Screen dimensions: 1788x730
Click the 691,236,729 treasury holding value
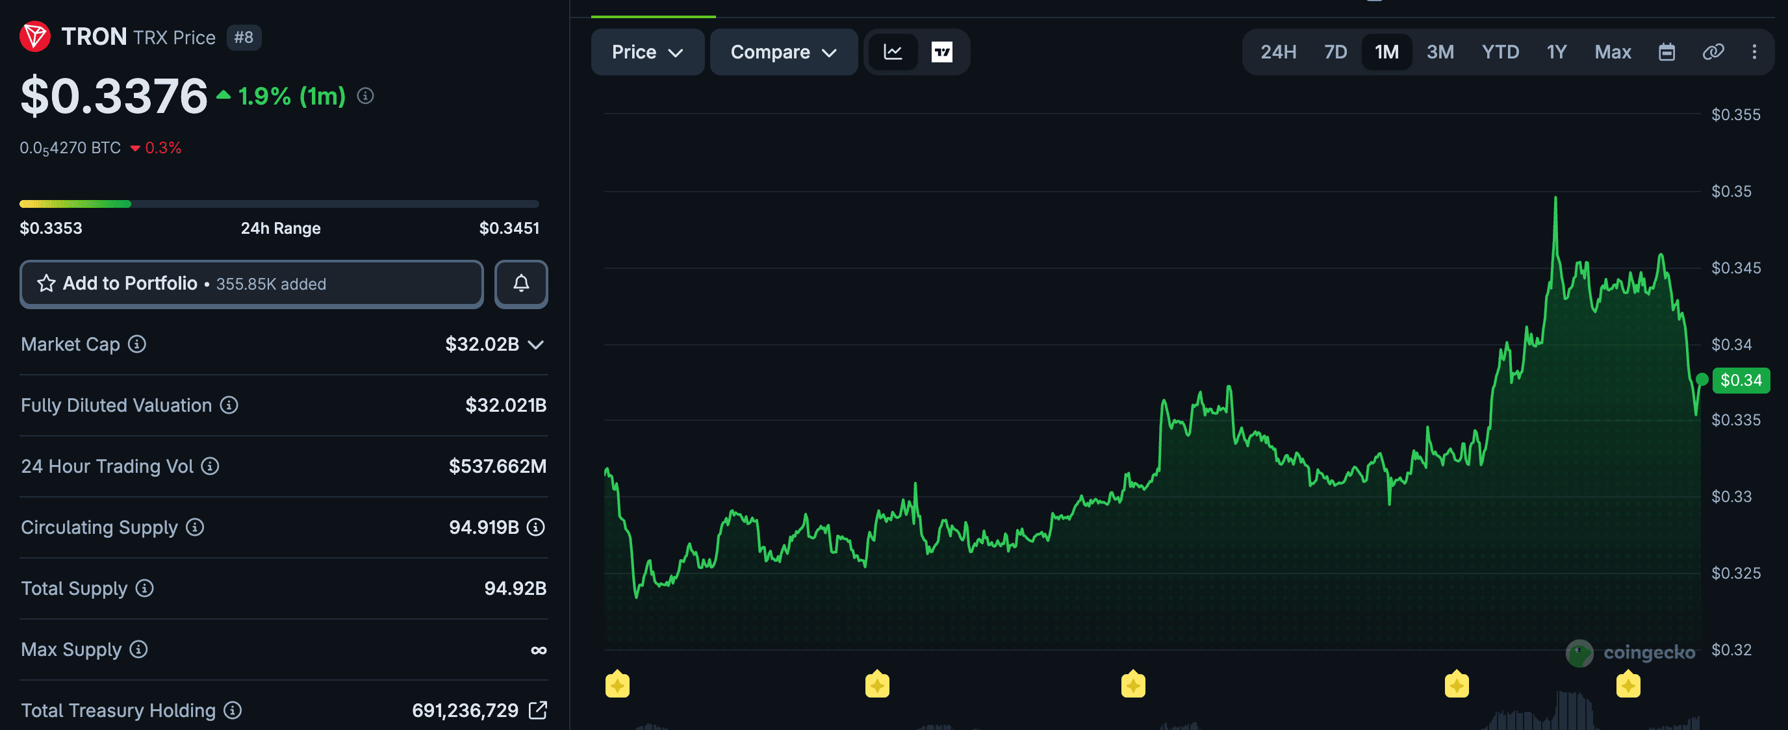point(465,711)
